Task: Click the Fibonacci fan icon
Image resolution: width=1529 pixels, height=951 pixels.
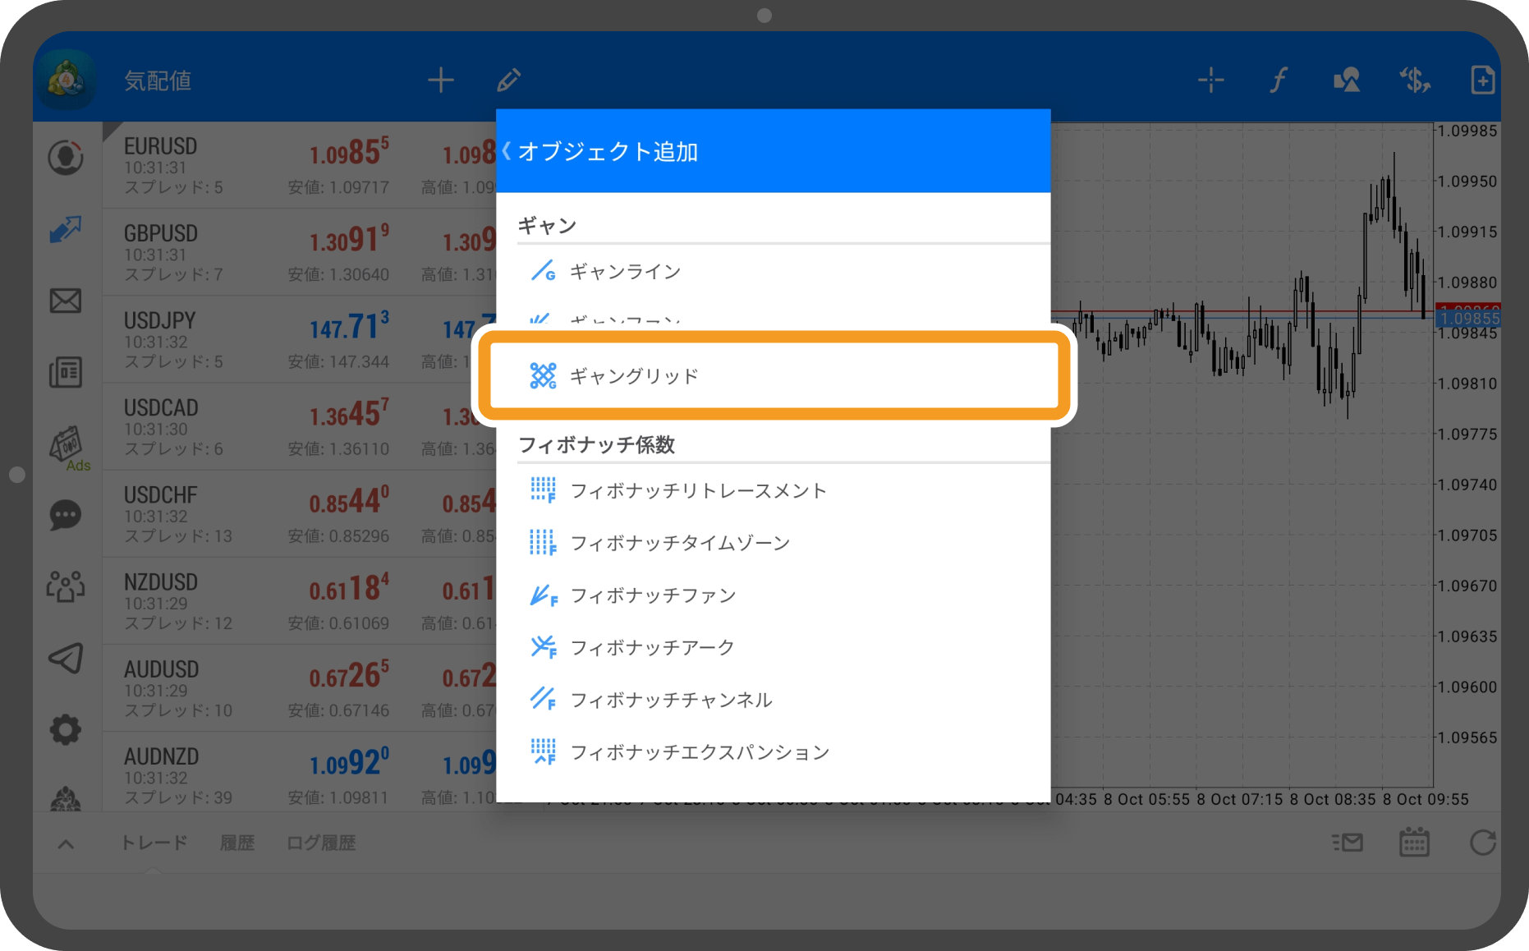Action: (x=543, y=595)
